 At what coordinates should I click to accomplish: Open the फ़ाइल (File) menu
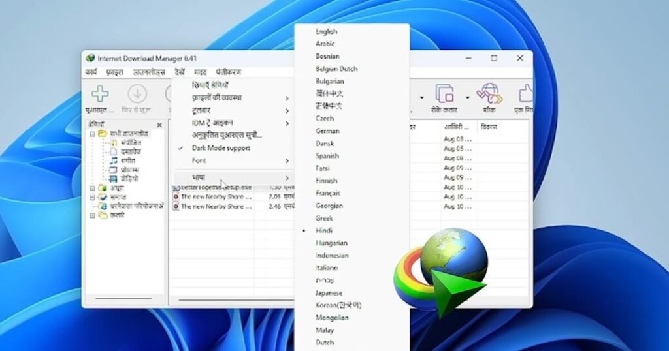[x=114, y=72]
